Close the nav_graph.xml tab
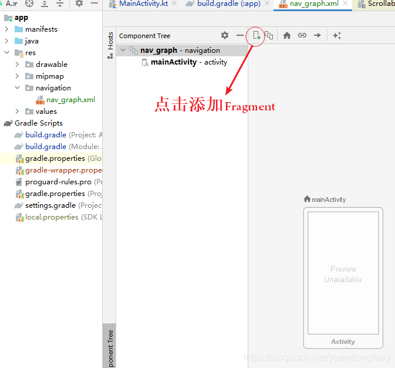Screen dimensions: 395x368 pos(345,4)
